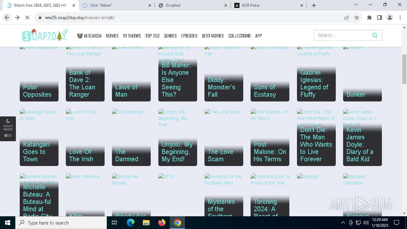
Task: Switch to the Disabled tab
Action: 192,5
